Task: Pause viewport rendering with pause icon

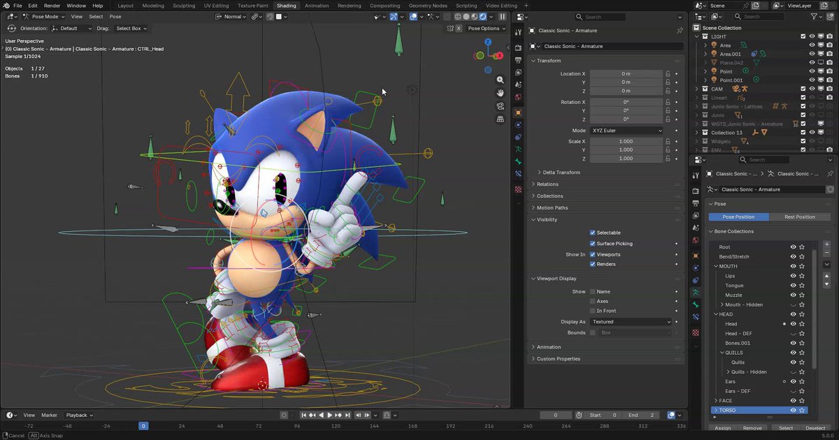Action: [502, 17]
